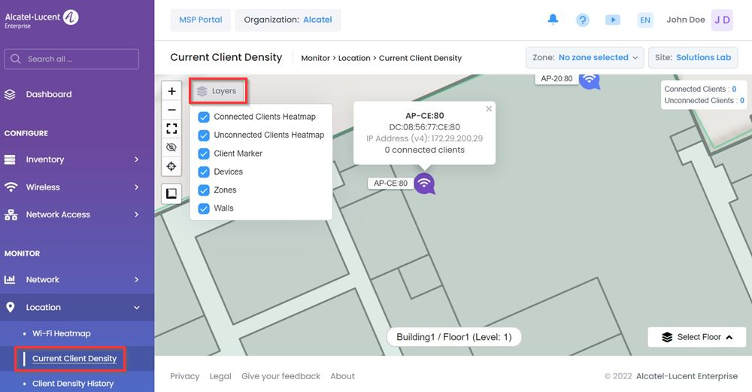The height and width of the screenshot is (392, 752).
Task: Click the JD user avatar
Action: click(x=722, y=20)
